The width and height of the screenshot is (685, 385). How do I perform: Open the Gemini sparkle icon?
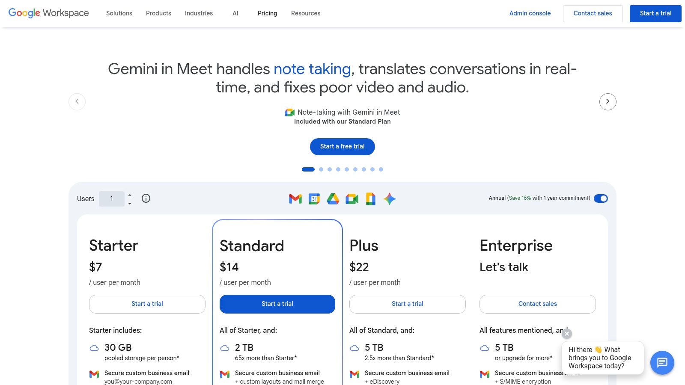390,198
